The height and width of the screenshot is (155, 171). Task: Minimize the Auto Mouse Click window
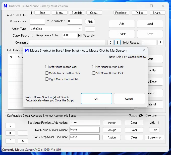click(140, 6)
